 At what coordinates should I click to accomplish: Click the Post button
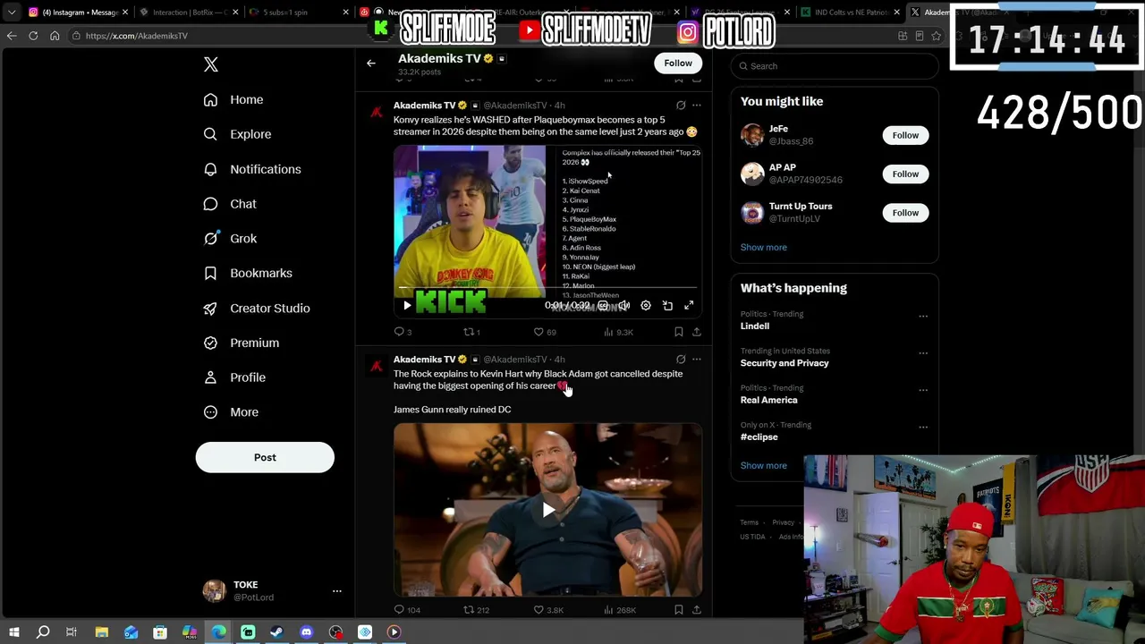coord(265,457)
